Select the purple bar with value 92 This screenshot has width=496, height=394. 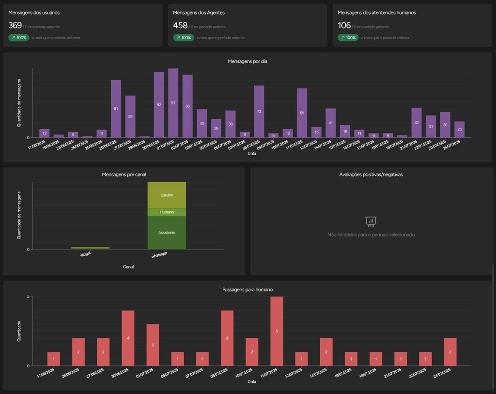click(x=159, y=105)
